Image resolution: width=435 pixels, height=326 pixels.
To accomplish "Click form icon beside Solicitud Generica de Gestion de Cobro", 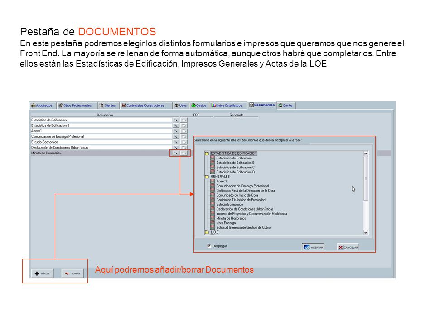I will (x=213, y=227).
